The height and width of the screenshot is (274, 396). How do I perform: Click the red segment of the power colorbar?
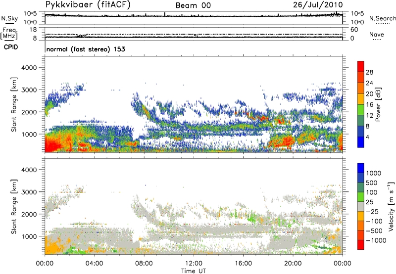pyautogui.click(x=361, y=67)
